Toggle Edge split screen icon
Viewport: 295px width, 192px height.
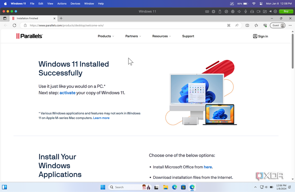click(x=247, y=25)
